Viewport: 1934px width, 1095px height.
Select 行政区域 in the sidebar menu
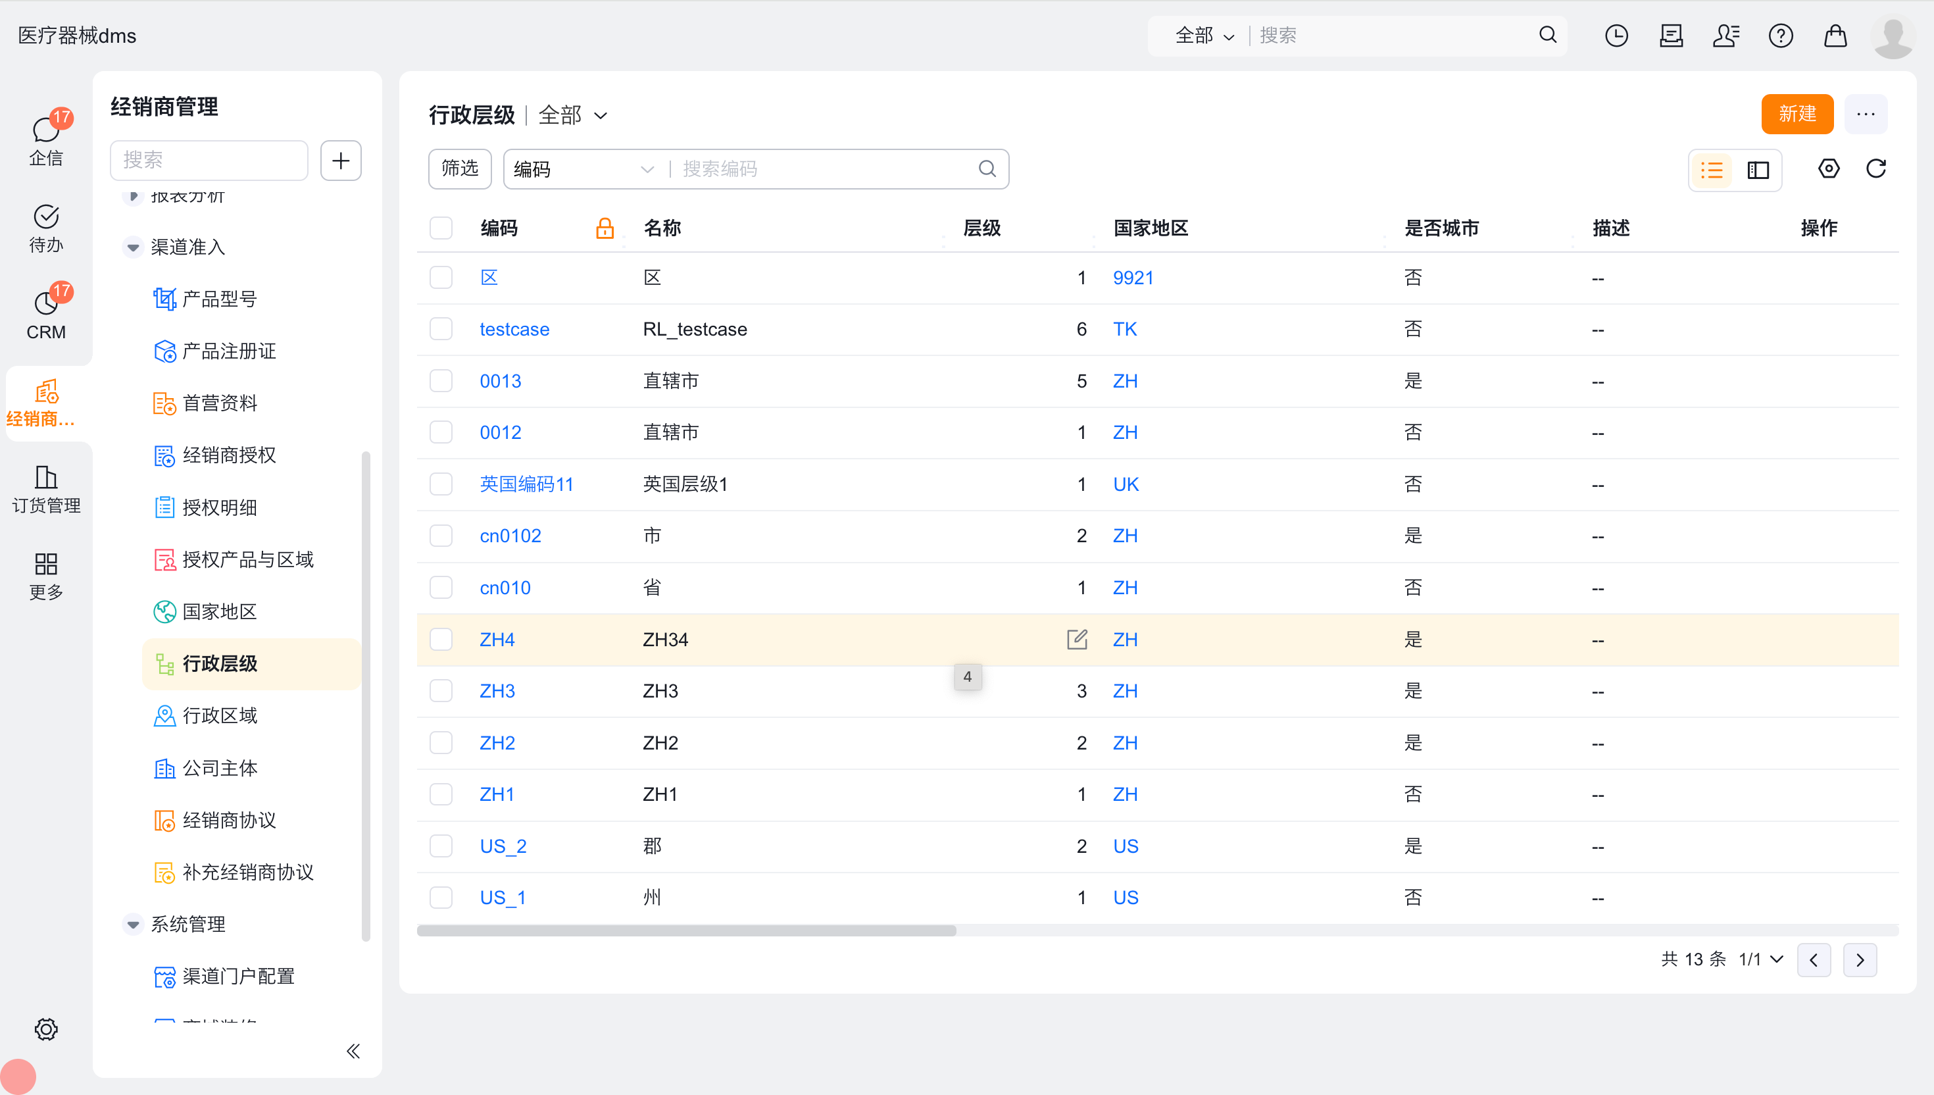(x=220, y=715)
